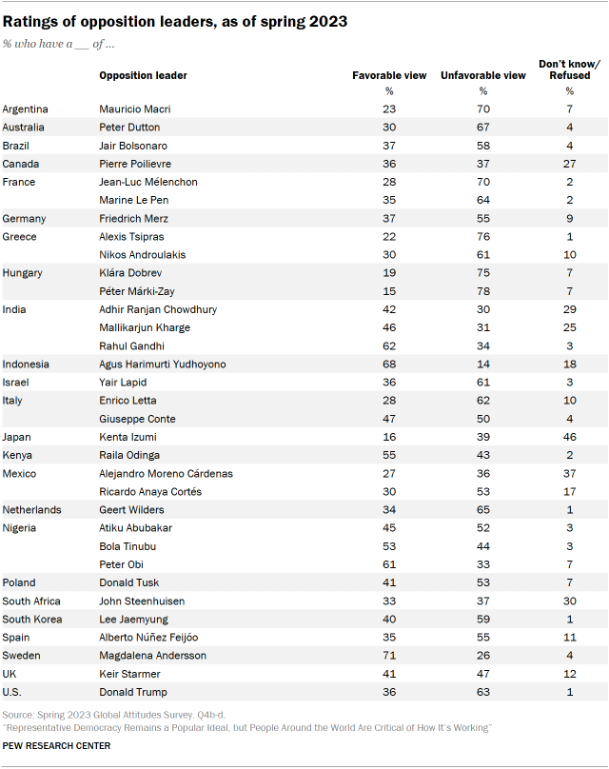Select the name Geert Wilders
The image size is (609, 769).
pos(130,509)
